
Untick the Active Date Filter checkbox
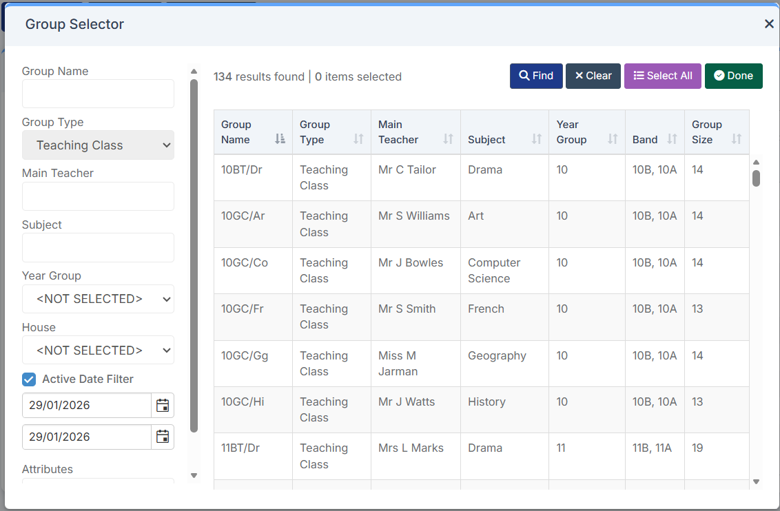click(29, 379)
